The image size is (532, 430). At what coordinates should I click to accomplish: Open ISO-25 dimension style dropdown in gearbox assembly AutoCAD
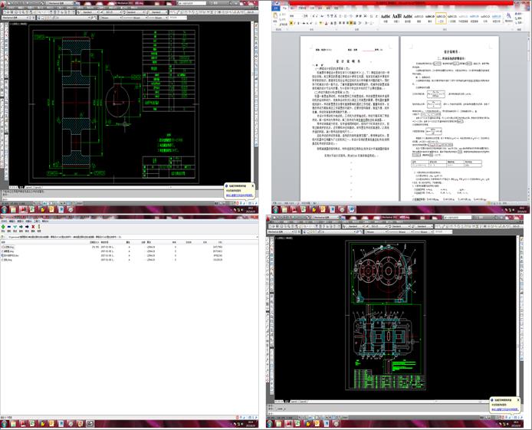377,226
